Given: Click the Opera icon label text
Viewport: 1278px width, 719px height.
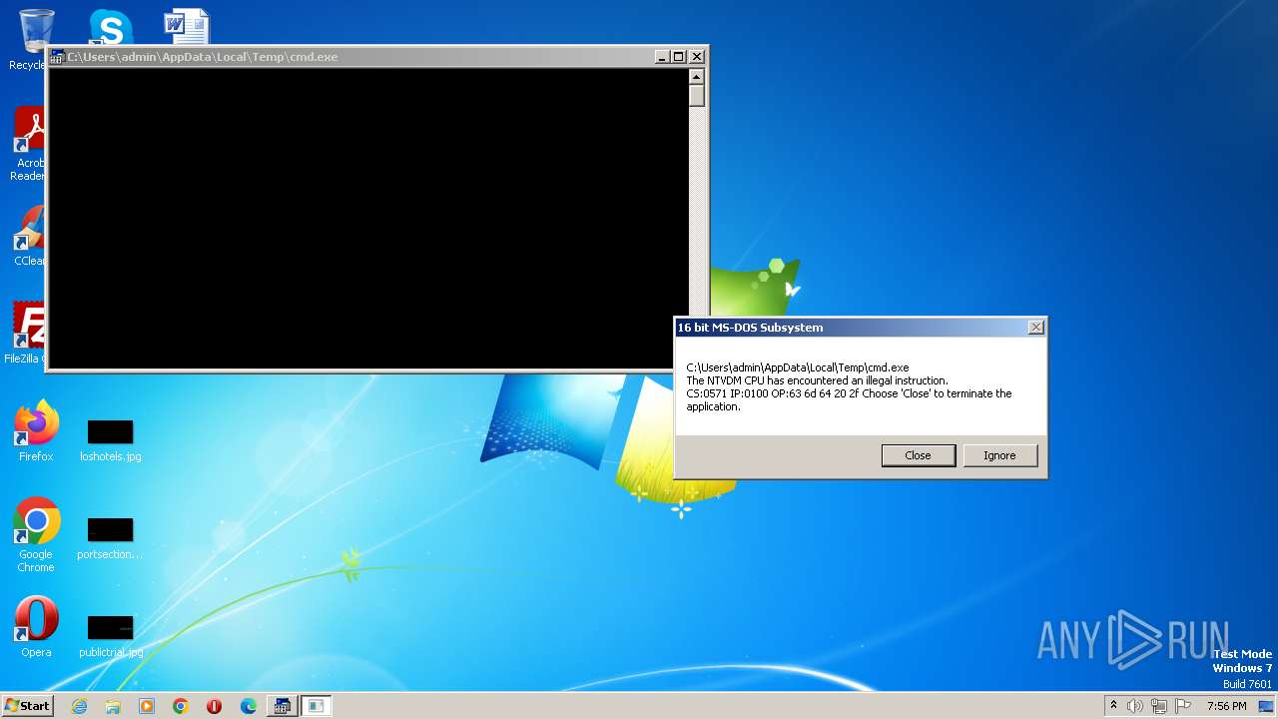Looking at the screenshot, I should (x=36, y=652).
